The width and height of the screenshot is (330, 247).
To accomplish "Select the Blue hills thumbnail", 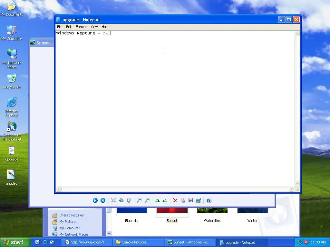I will click(x=131, y=215).
